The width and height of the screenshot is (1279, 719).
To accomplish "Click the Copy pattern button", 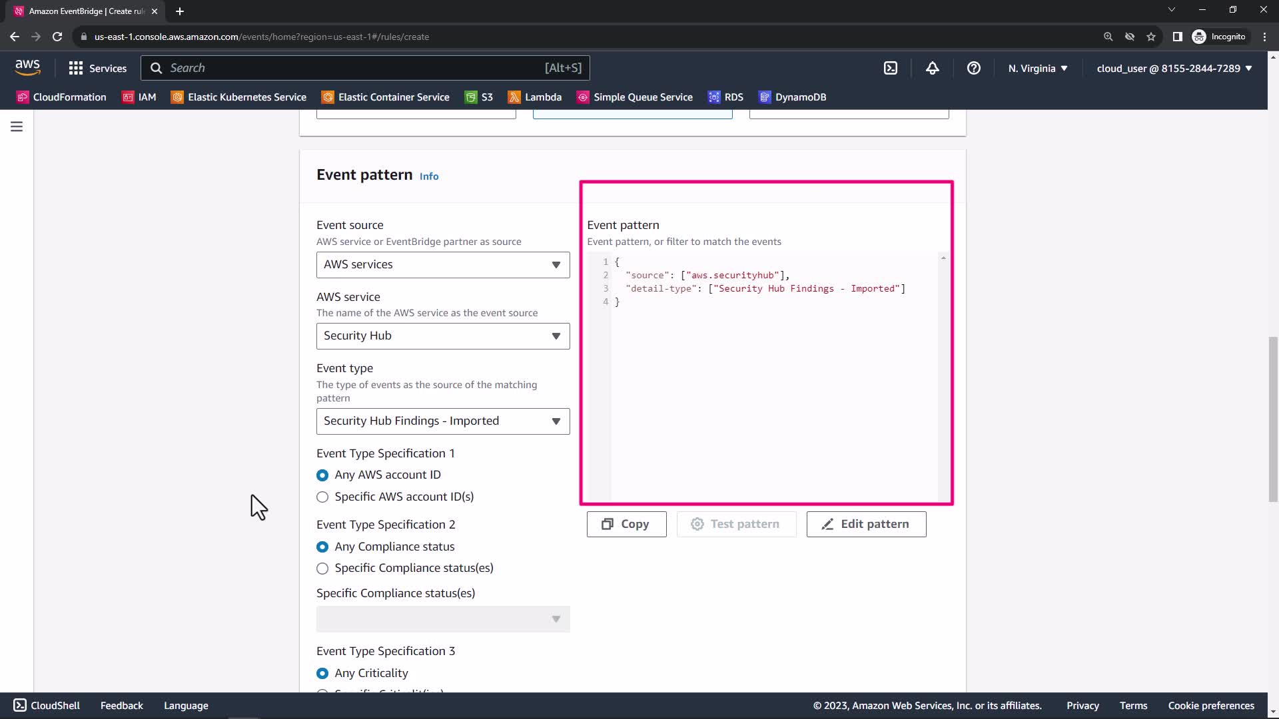I will (626, 524).
